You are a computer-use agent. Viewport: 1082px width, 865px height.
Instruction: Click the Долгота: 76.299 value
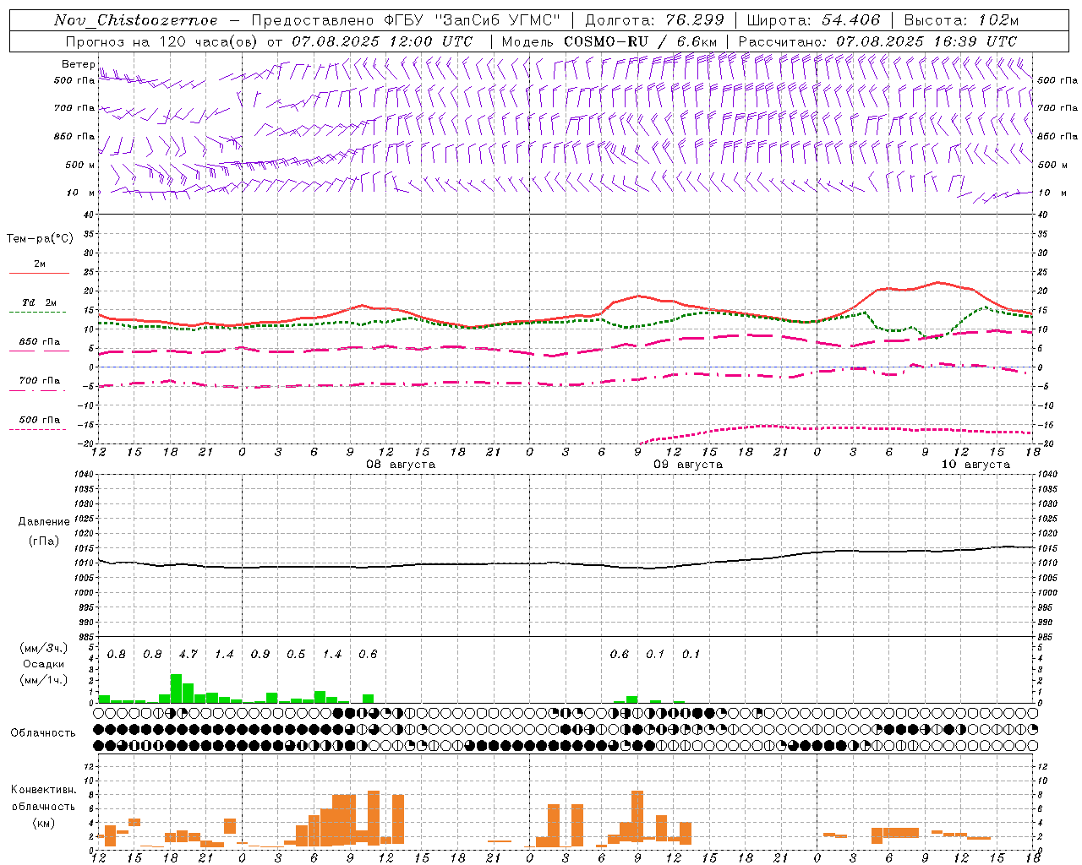point(654,20)
